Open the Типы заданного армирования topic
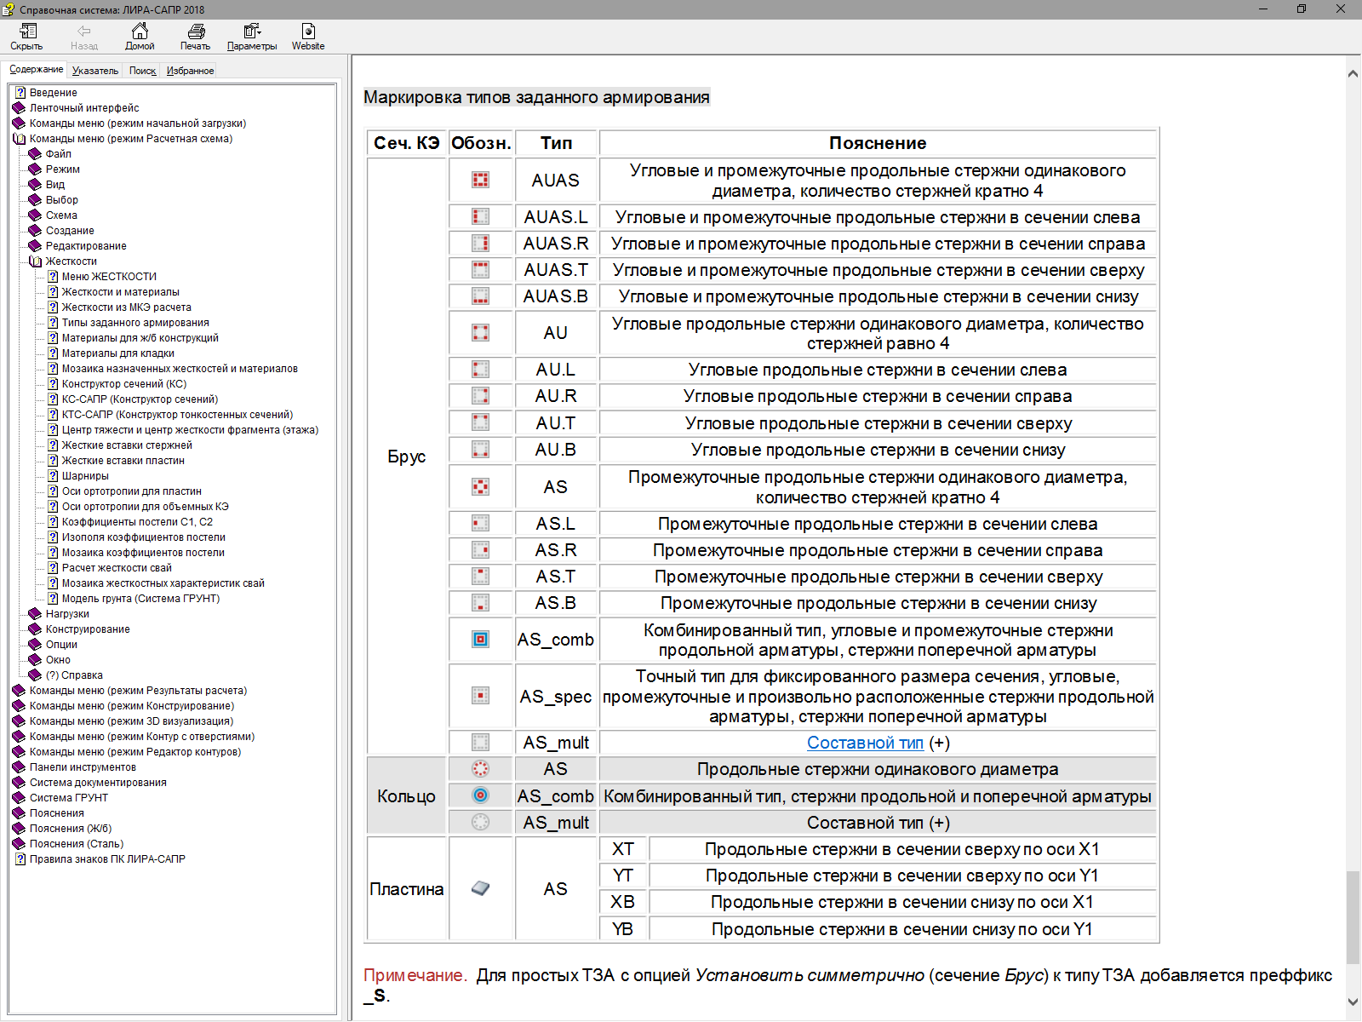1362x1022 pixels. (134, 323)
